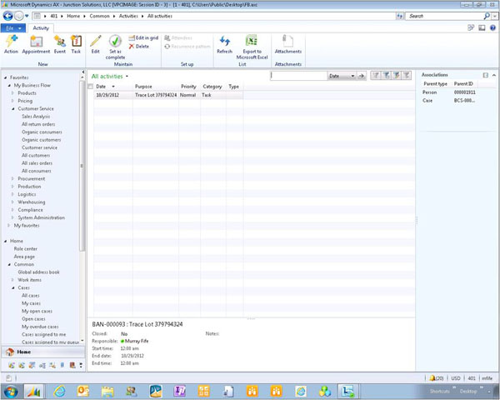The height and width of the screenshot is (400, 500).
Task: Open the Date filter field dropdown
Action: coord(352,75)
